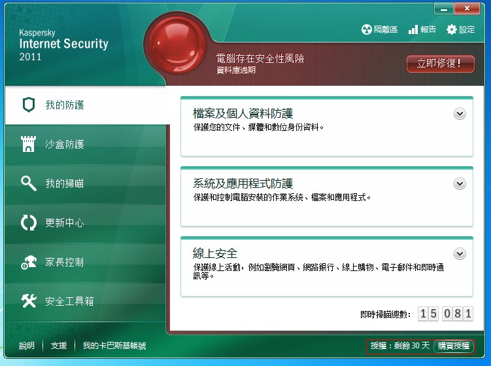Viewport: 491px width, 366px height.
Task: Click the castle icon for 沙盒防護
Action: click(28, 144)
